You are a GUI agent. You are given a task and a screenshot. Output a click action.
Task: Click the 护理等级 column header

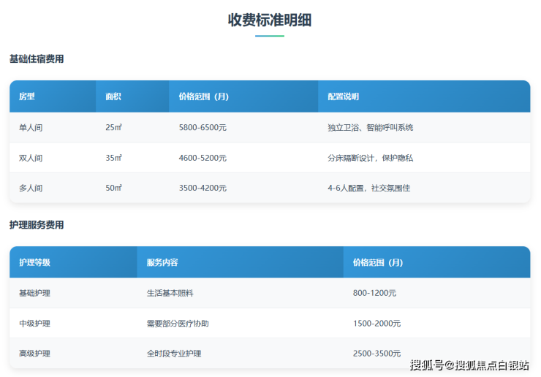coord(34,262)
